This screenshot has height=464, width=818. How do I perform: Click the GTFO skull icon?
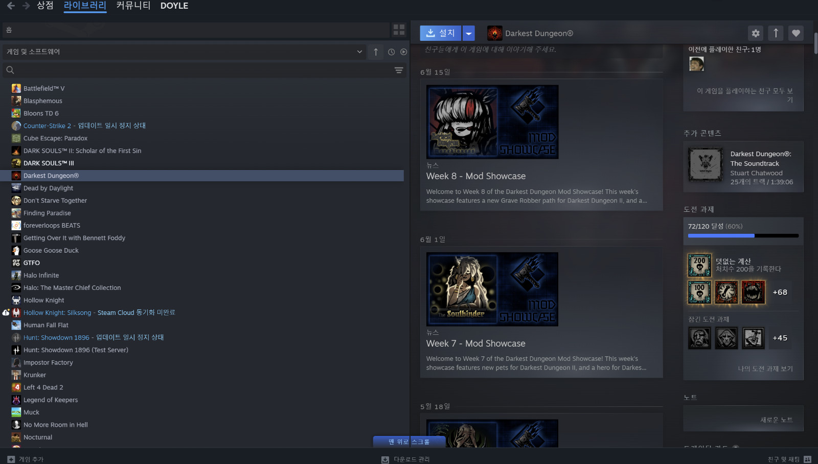(x=16, y=263)
